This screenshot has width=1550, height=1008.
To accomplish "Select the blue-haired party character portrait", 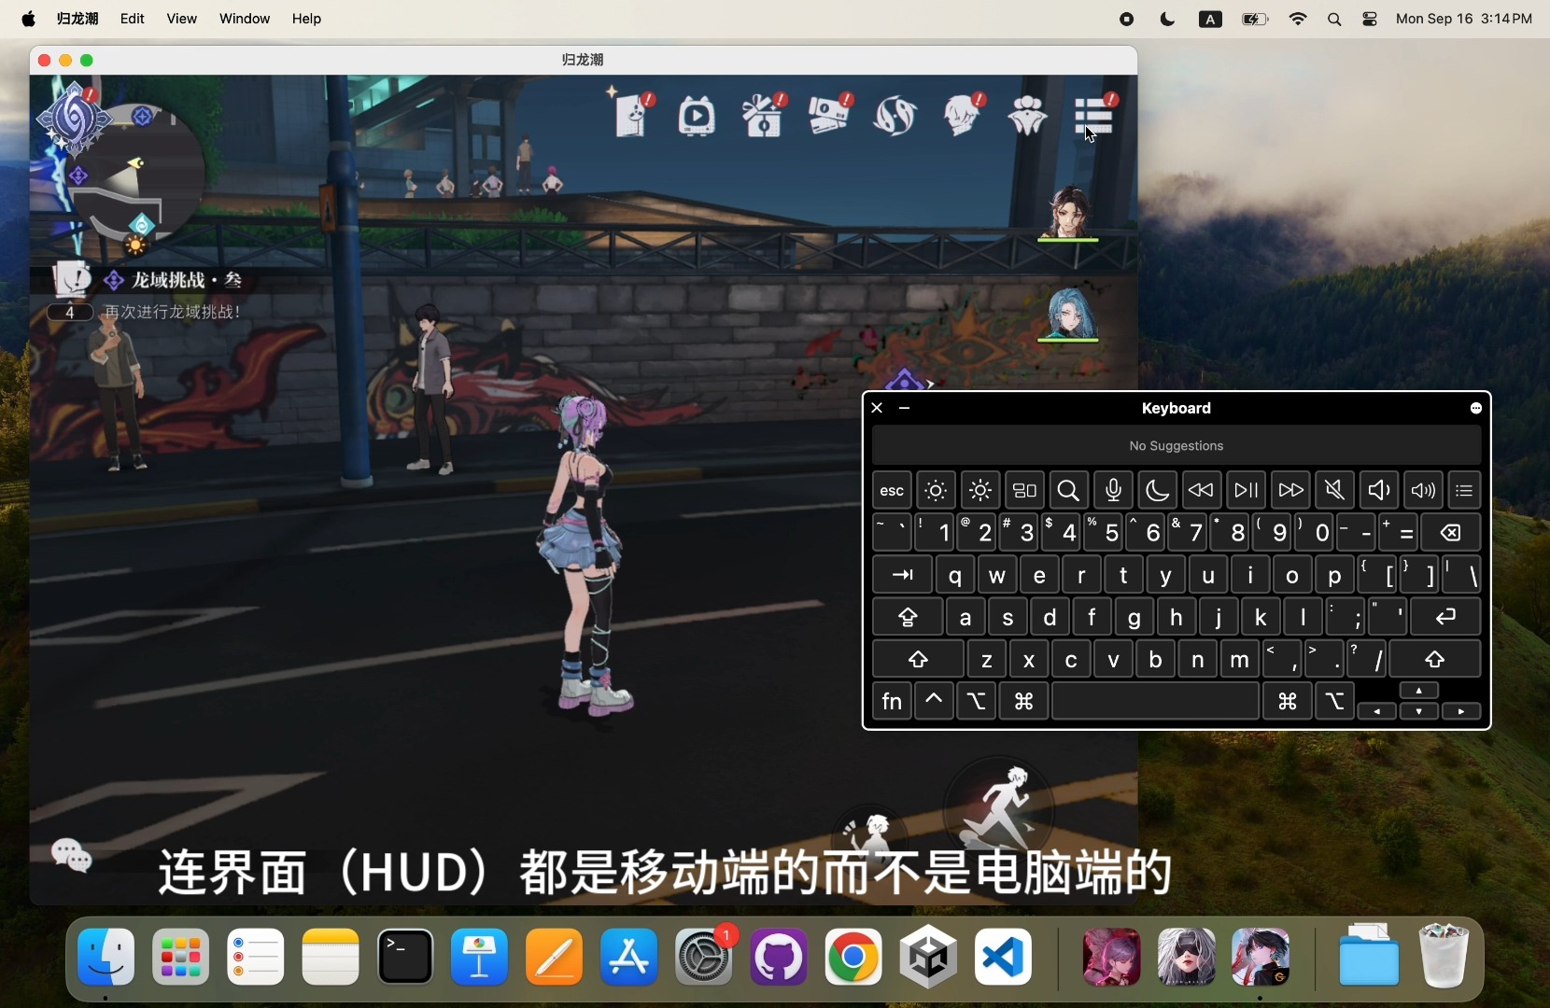I will [x=1070, y=315].
